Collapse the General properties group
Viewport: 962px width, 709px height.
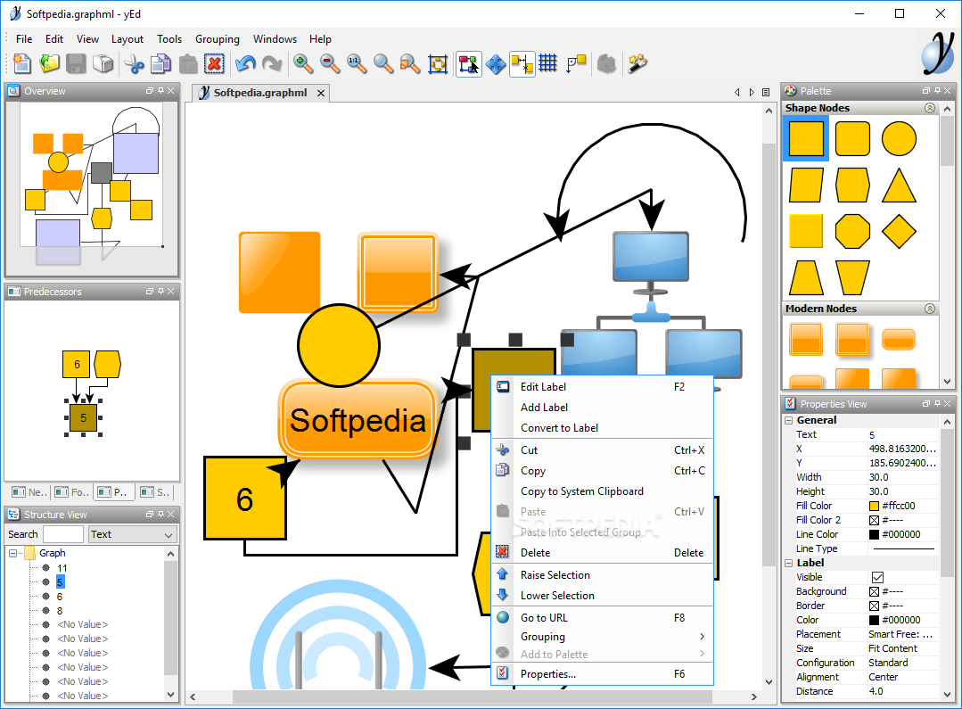[x=789, y=420]
